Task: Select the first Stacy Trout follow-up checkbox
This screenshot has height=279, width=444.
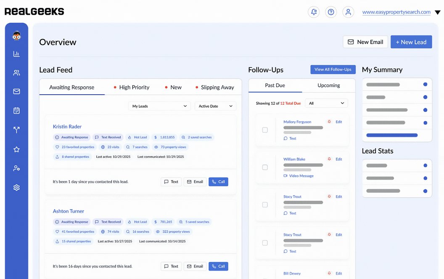Action: pyautogui.click(x=265, y=205)
